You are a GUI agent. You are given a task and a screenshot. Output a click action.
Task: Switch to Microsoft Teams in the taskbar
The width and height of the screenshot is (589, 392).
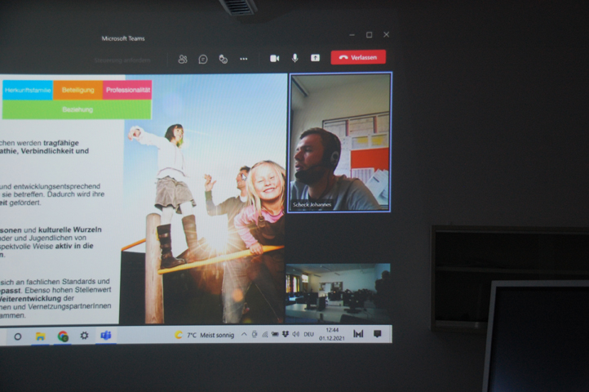click(106, 335)
